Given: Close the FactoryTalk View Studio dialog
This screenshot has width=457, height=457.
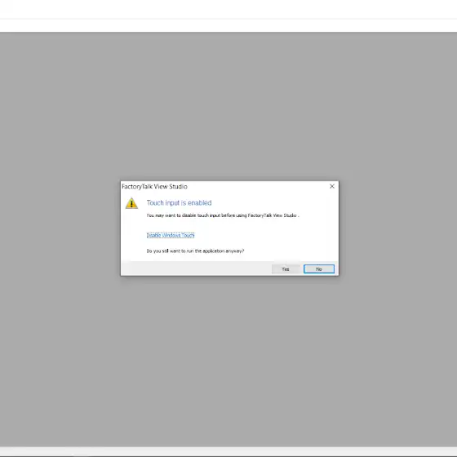Looking at the screenshot, I should 332,186.
